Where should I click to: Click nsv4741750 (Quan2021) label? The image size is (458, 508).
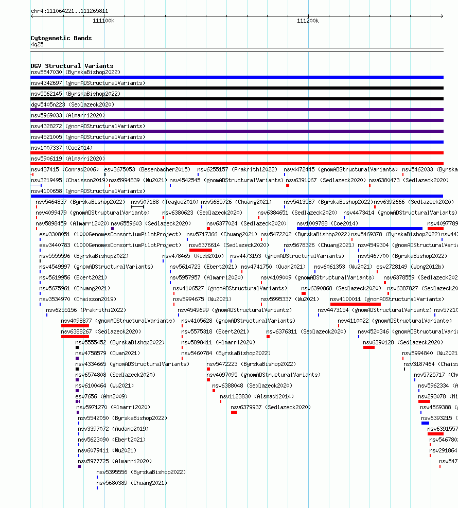point(273,267)
